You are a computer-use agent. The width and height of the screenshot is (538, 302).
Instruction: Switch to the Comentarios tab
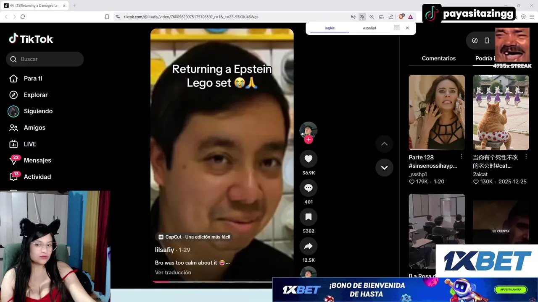click(438, 58)
